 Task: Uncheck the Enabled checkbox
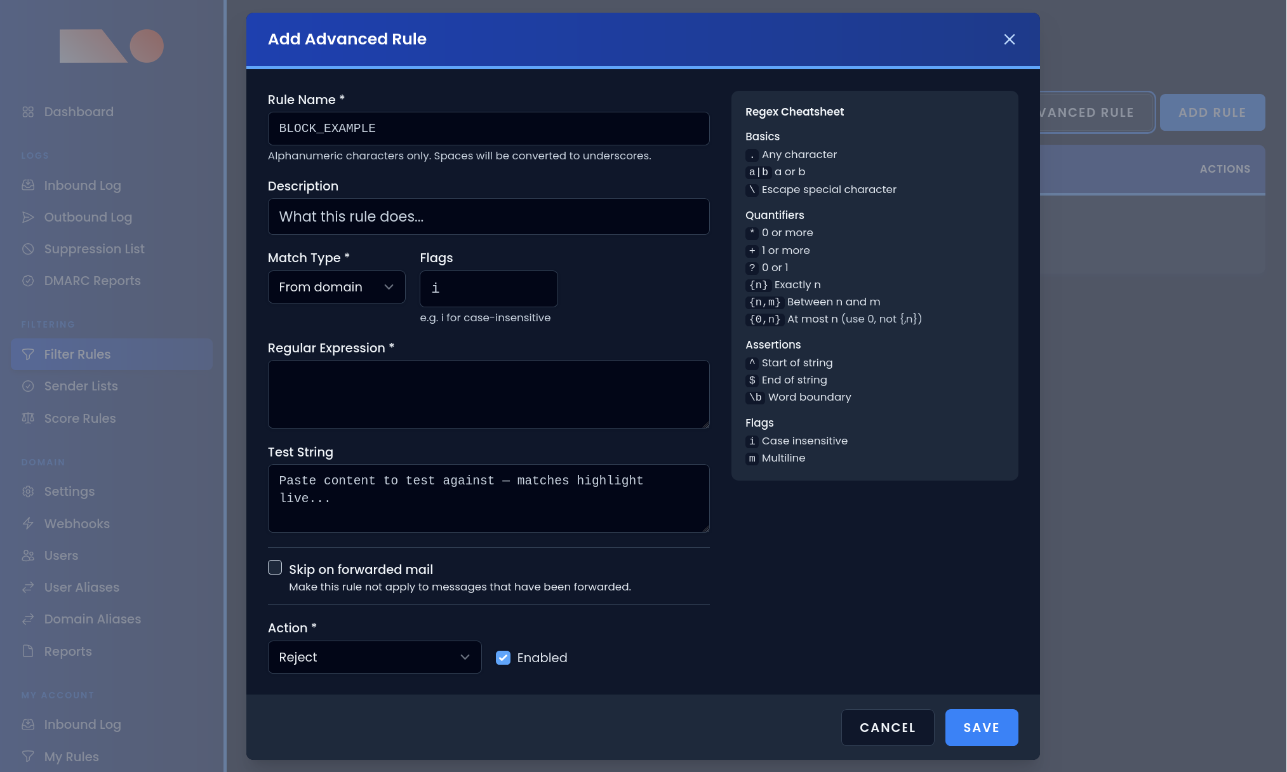click(x=503, y=658)
